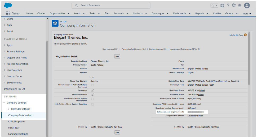Open the App Launcher grid icon
Viewport: 257px width, 138px height.
[x=8, y=13]
